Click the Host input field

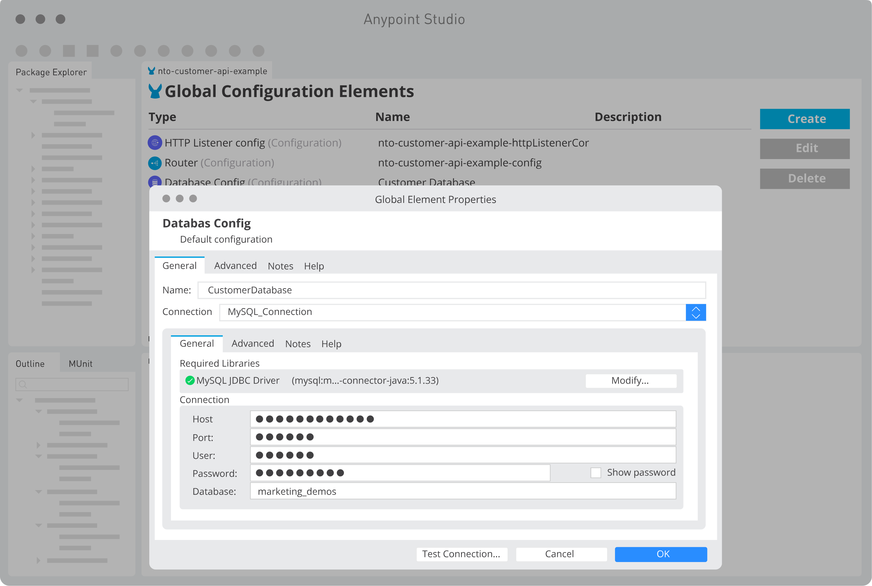pos(463,419)
